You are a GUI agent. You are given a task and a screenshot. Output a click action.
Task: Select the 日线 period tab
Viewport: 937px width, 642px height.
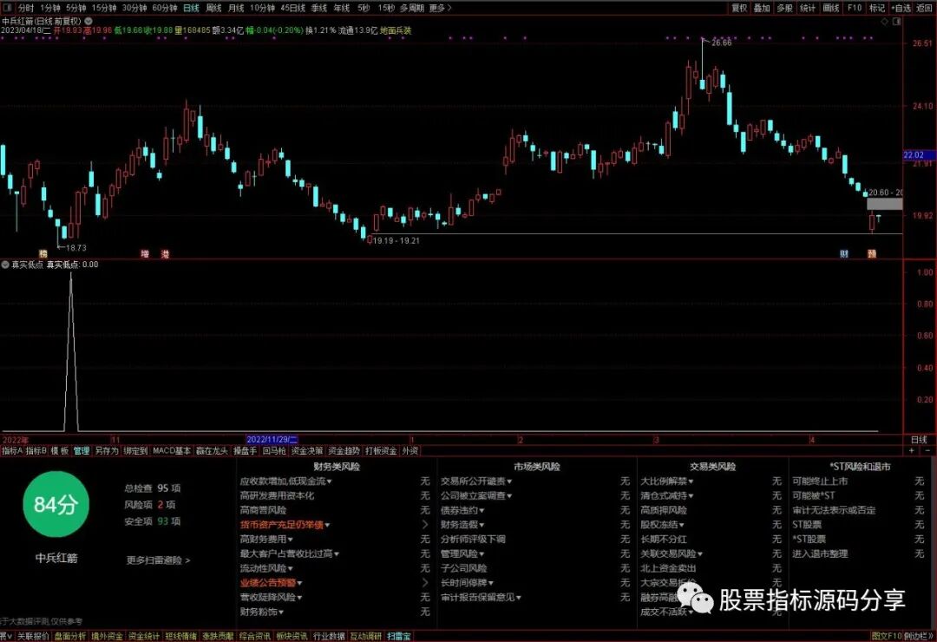click(x=191, y=8)
